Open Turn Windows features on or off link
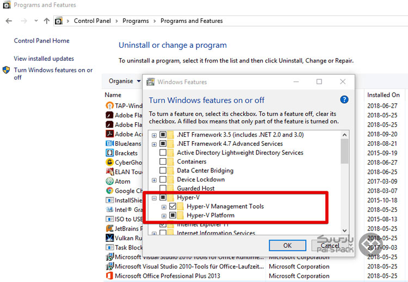The width and height of the screenshot is (408, 282). (x=53, y=73)
